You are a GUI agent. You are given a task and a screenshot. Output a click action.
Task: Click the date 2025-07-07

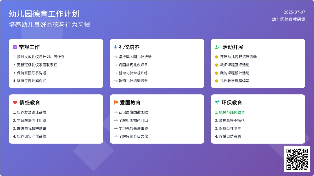tap(295, 12)
